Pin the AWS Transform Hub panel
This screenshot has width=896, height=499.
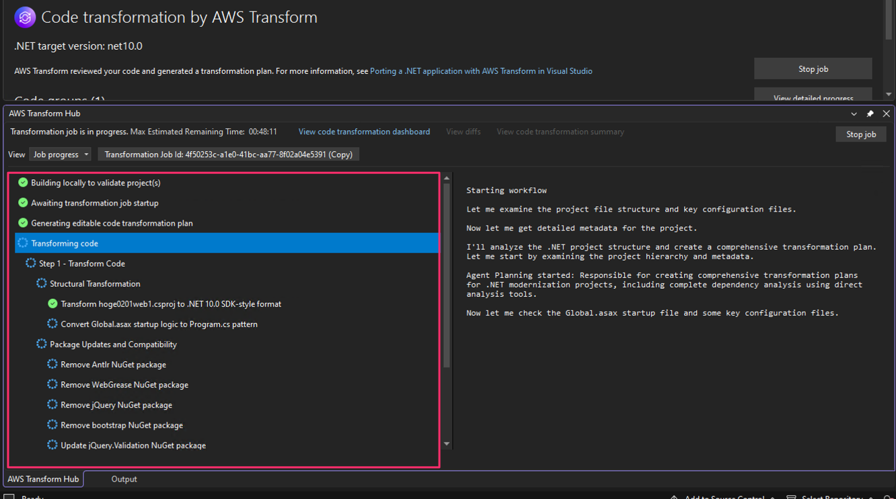tap(870, 114)
